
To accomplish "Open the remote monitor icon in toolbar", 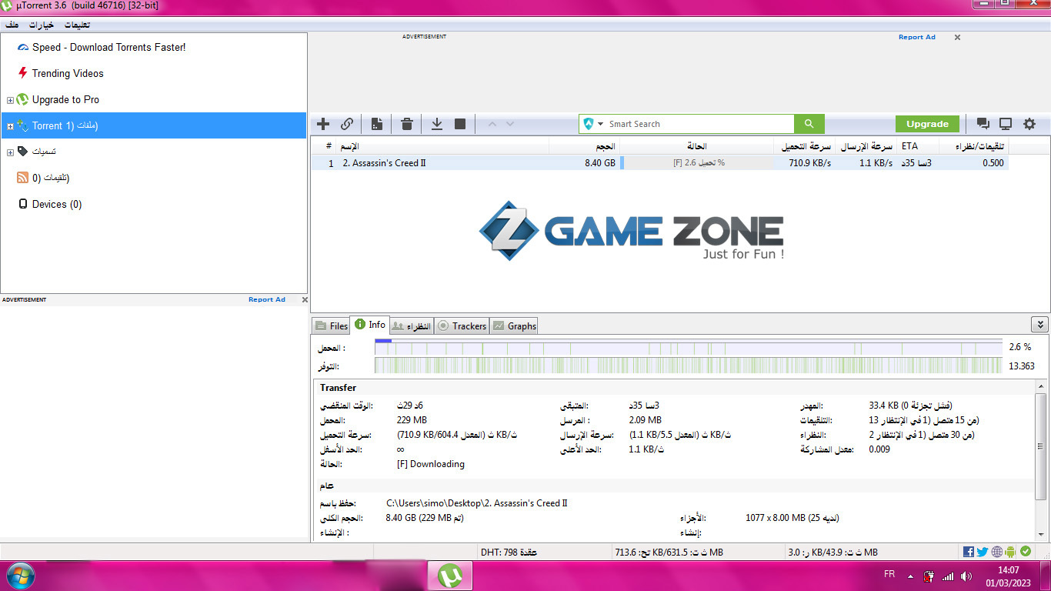I will (1006, 124).
